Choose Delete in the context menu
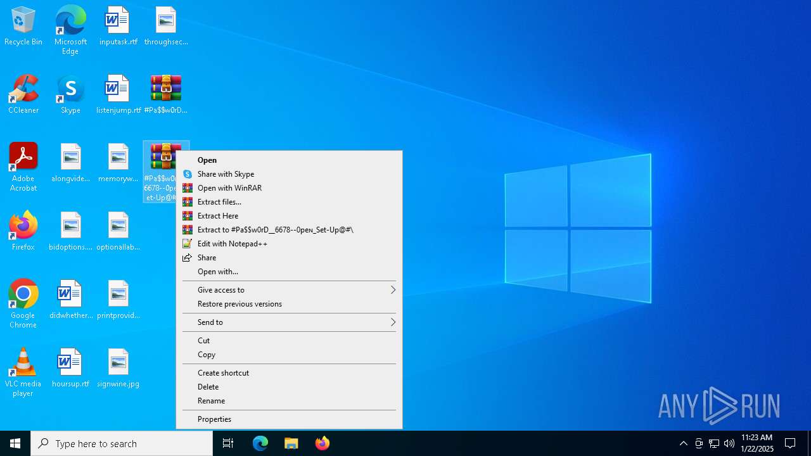 [289, 387]
